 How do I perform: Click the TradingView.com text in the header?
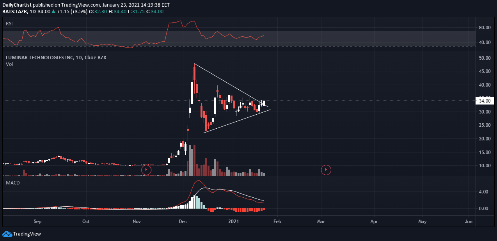[x=81, y=6]
